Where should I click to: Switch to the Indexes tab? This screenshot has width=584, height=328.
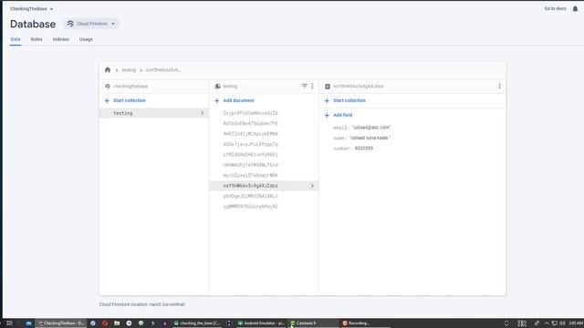(61, 39)
